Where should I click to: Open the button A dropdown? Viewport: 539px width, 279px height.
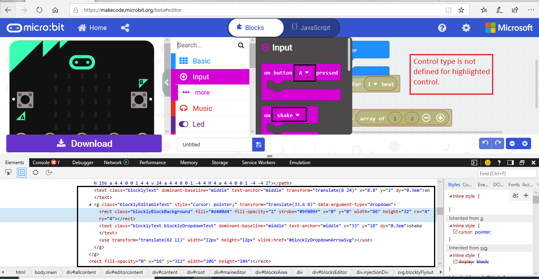pyautogui.click(x=305, y=73)
